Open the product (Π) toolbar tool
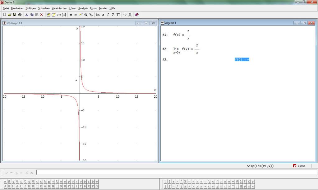The height and width of the screenshot is (190, 318). point(118,15)
